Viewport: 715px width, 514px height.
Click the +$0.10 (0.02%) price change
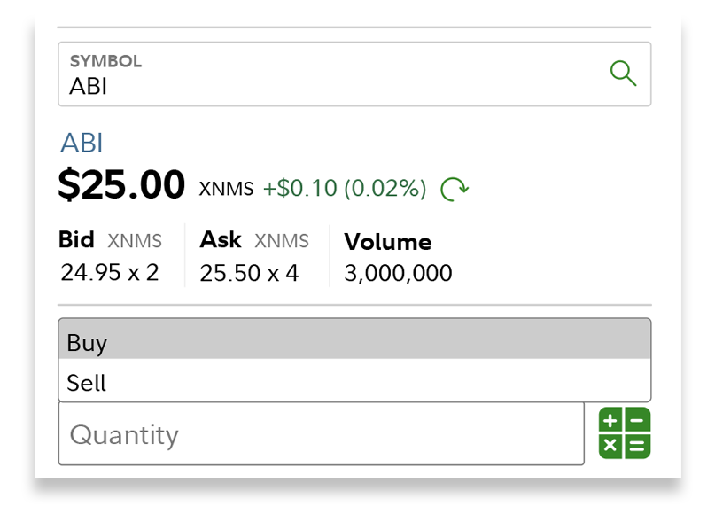pos(345,188)
